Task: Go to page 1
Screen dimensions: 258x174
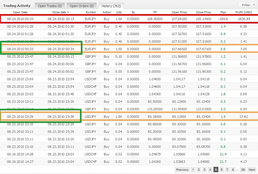Action: click(193, 169)
